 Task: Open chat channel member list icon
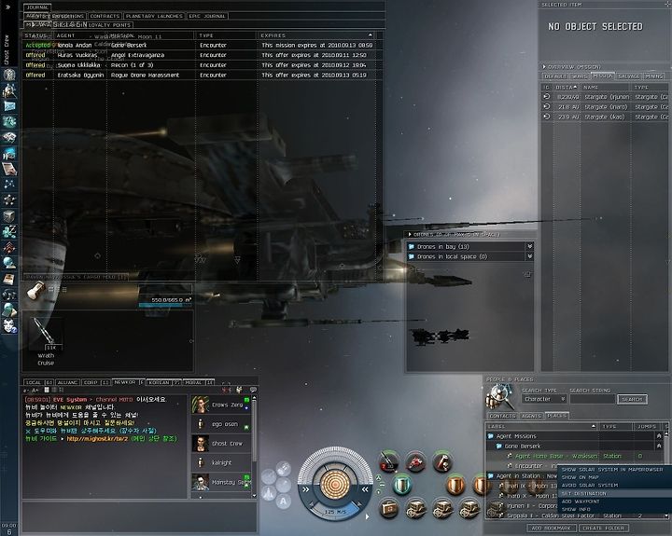239,390
